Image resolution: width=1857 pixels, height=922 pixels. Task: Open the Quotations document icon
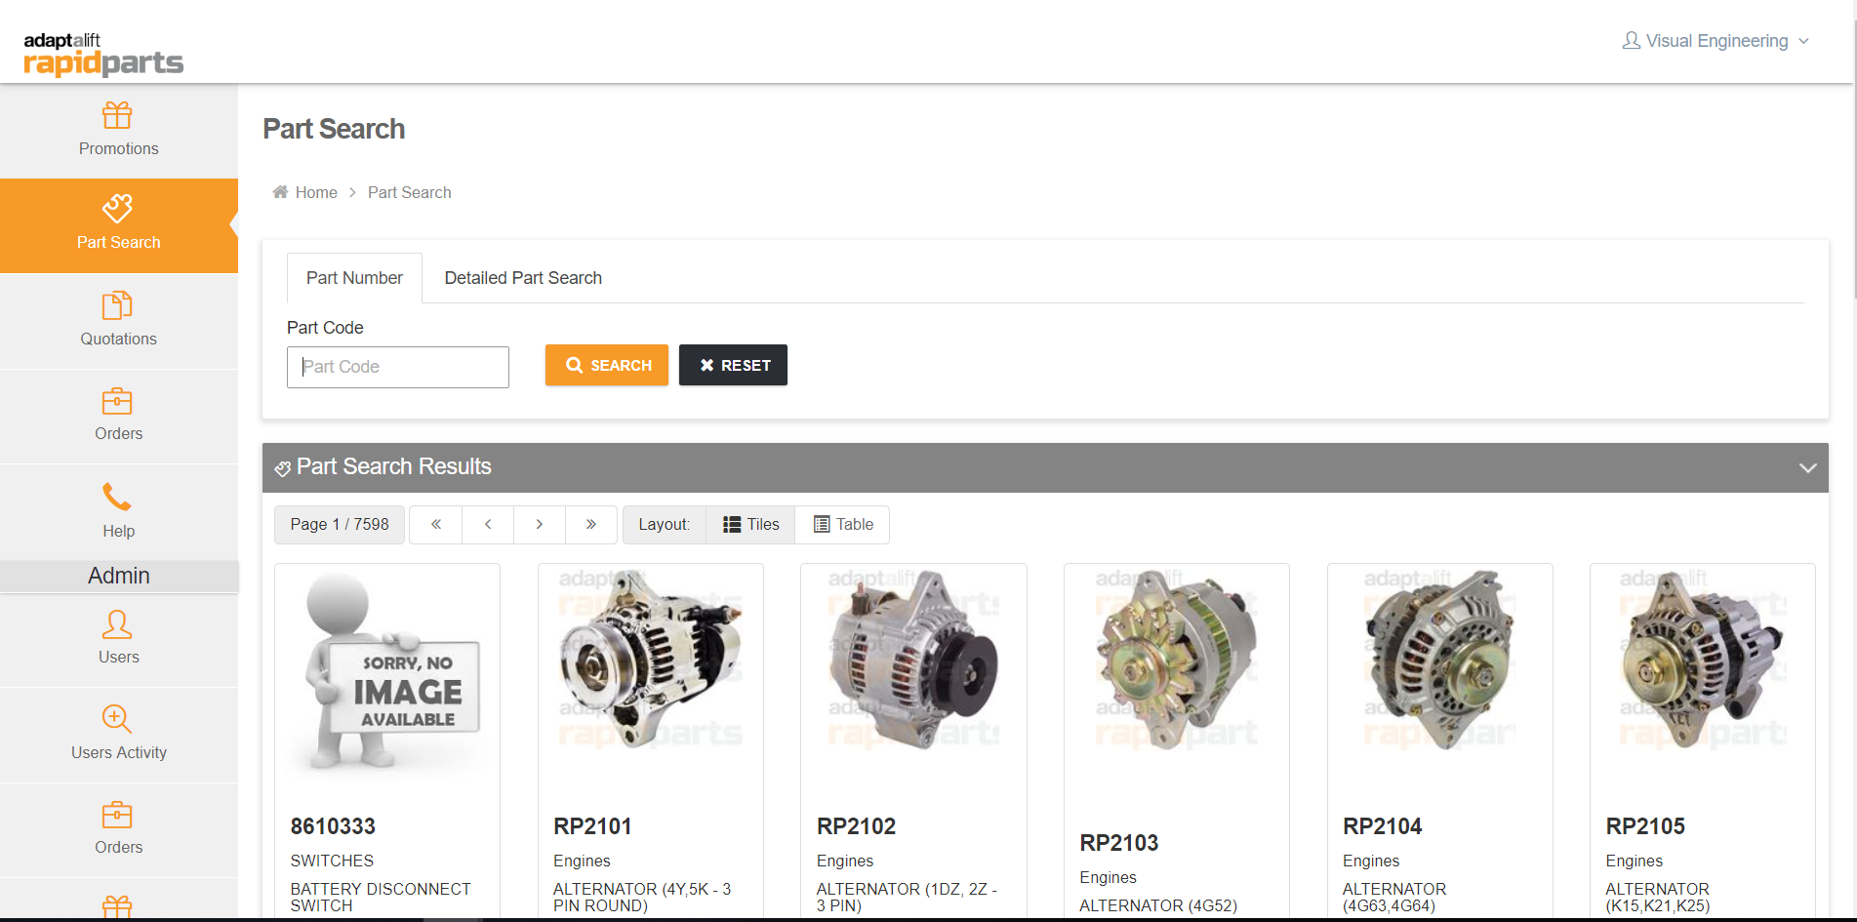tap(117, 305)
